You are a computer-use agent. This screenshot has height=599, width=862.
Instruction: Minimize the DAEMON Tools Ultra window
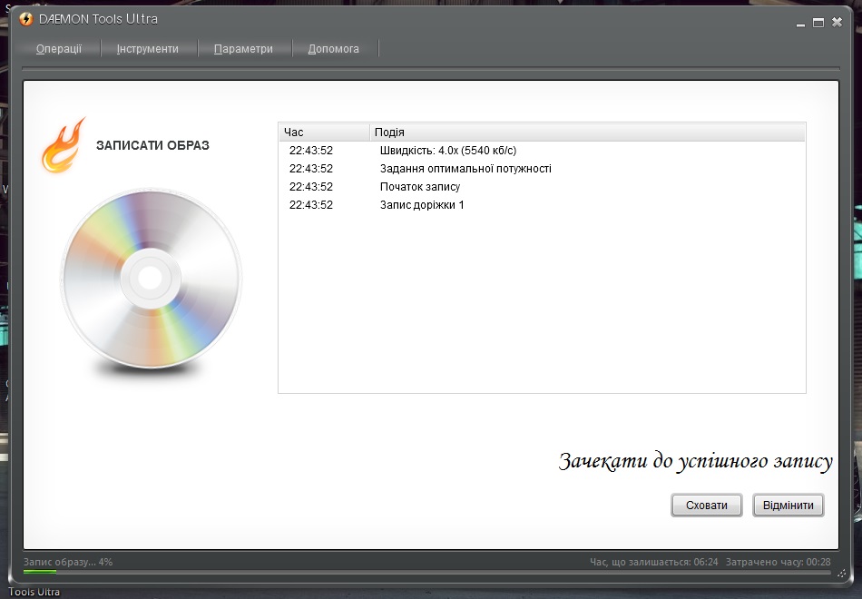tap(799, 22)
